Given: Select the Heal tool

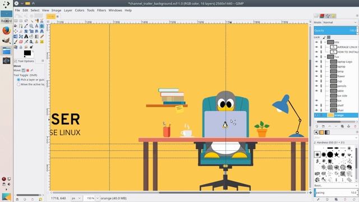Looking at the screenshot, I should (42, 42).
